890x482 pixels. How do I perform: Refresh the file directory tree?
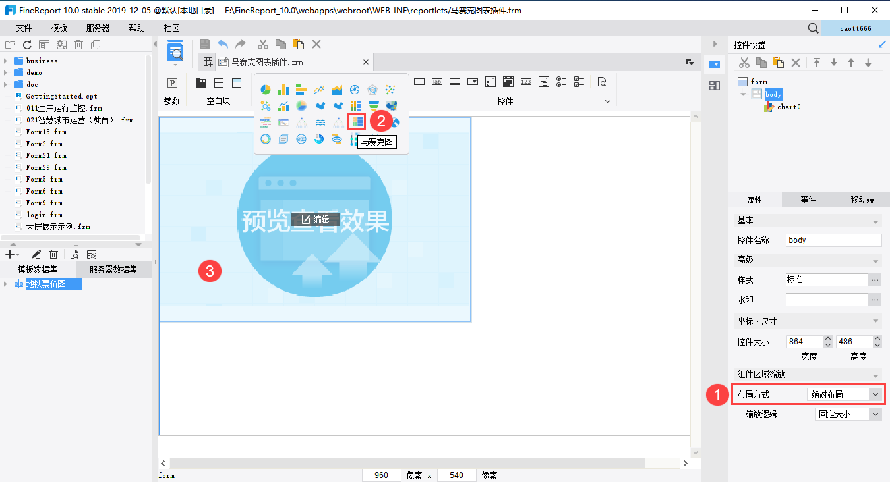(27, 45)
